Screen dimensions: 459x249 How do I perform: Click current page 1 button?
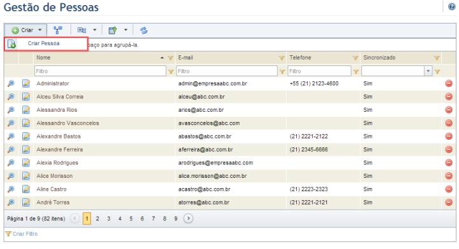[86, 219]
